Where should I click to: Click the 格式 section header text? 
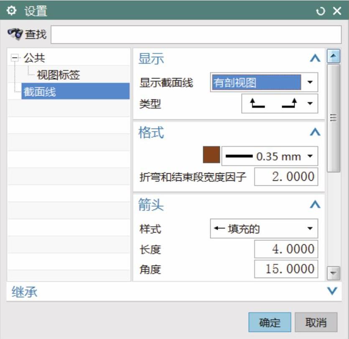pos(151,132)
